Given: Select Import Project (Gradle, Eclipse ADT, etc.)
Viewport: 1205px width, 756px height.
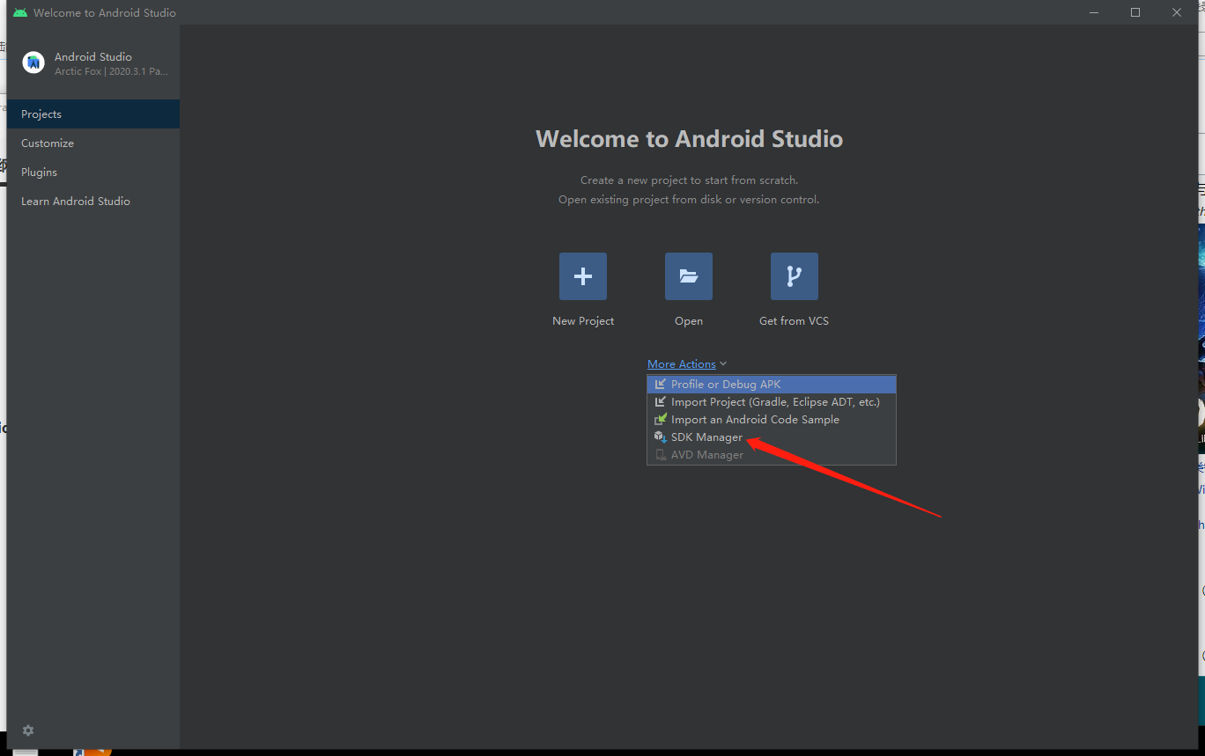Looking at the screenshot, I should pyautogui.click(x=772, y=402).
